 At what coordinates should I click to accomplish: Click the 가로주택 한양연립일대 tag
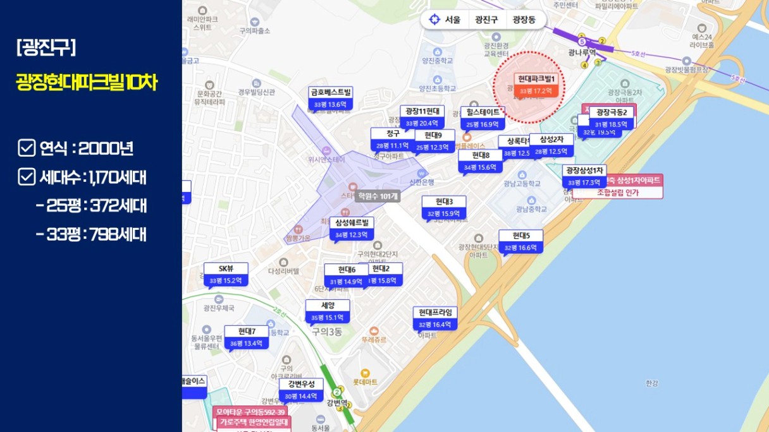click(x=254, y=422)
